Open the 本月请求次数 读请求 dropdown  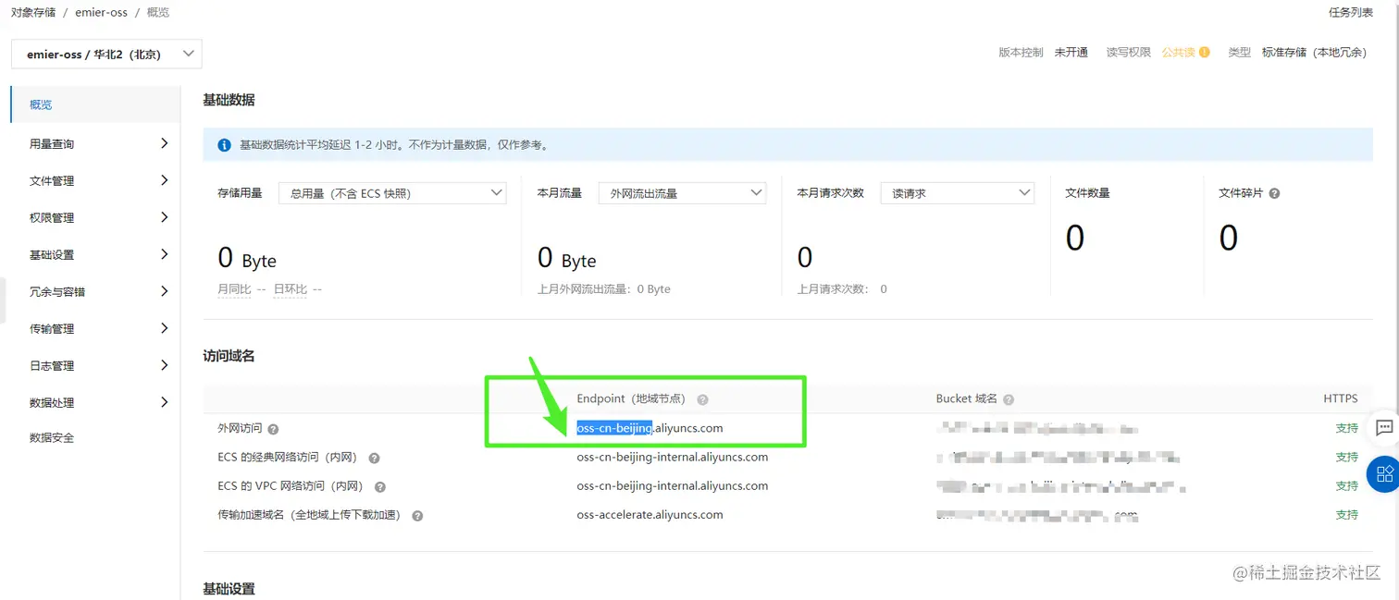957,193
